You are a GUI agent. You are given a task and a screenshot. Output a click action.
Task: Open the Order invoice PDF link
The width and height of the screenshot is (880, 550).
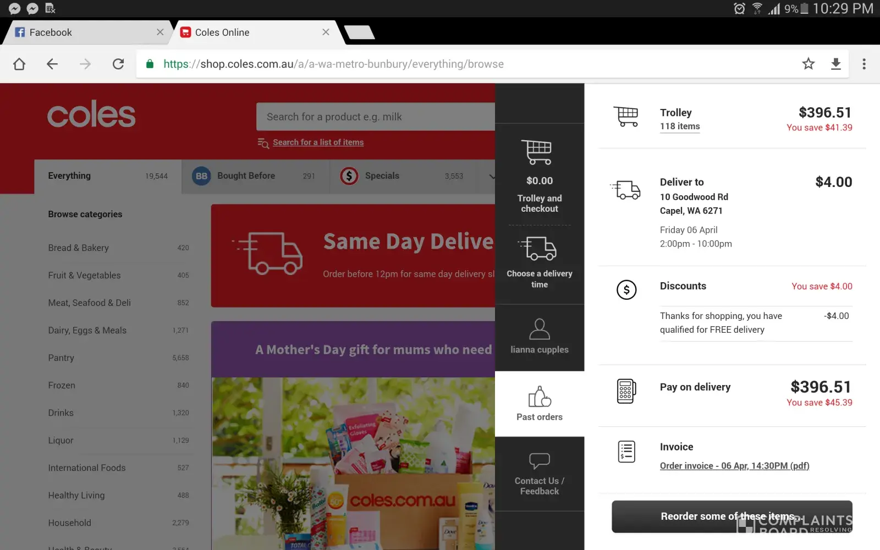pos(734,466)
